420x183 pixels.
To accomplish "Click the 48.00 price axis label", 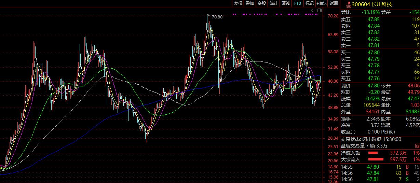I will [333, 81].
